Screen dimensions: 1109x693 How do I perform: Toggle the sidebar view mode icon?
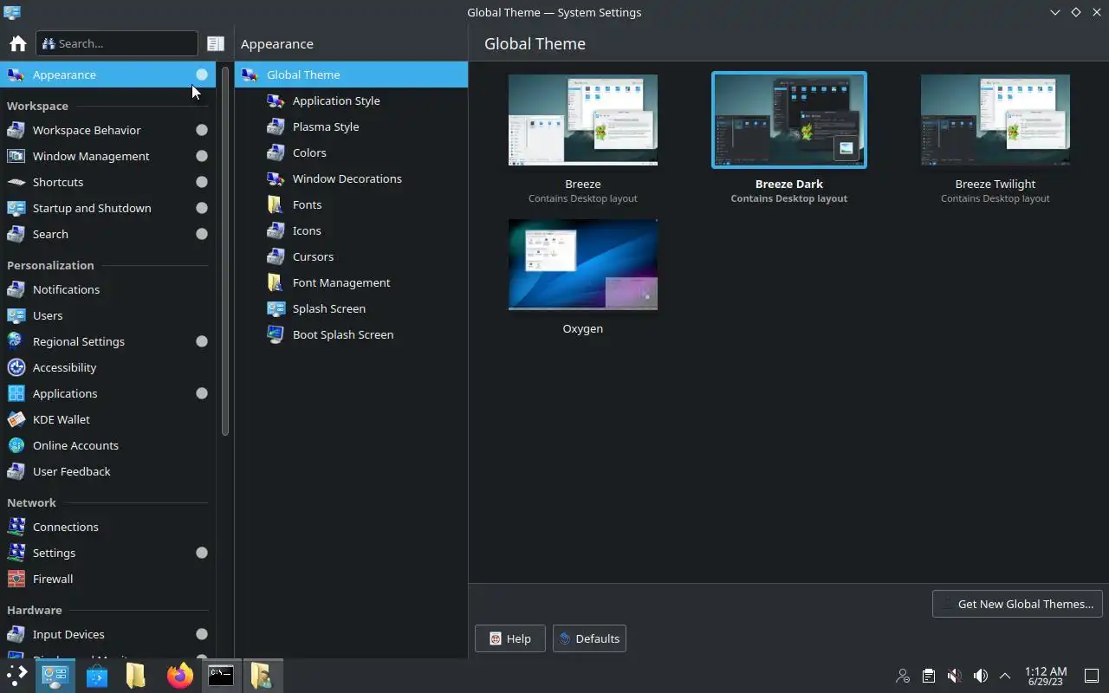(x=216, y=43)
